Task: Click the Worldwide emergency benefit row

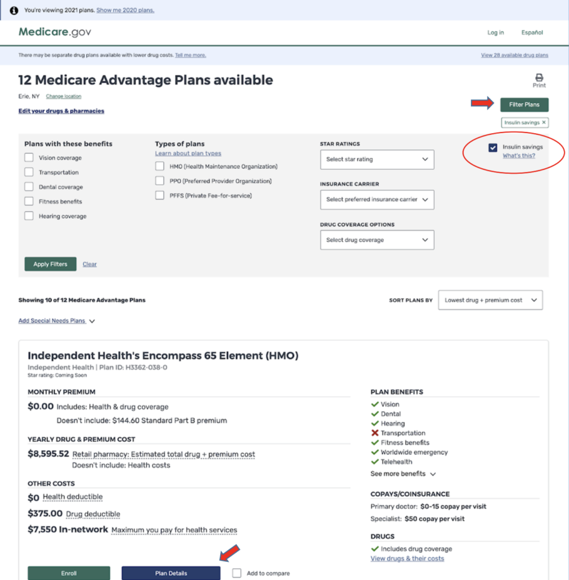Action: (409, 453)
